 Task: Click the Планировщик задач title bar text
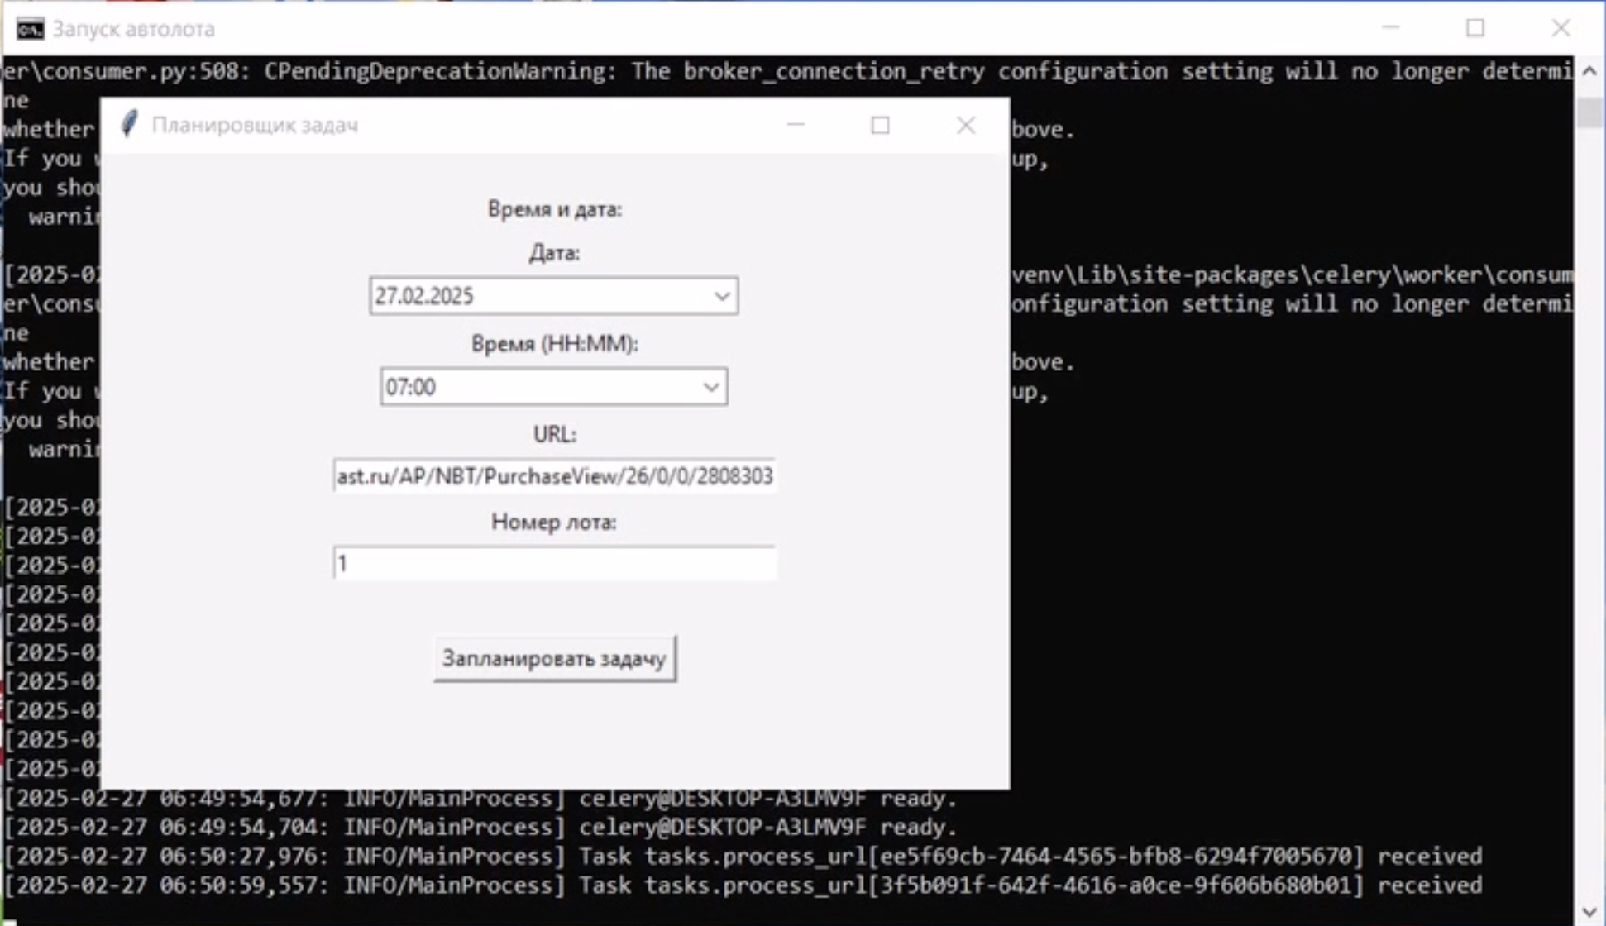[255, 125]
